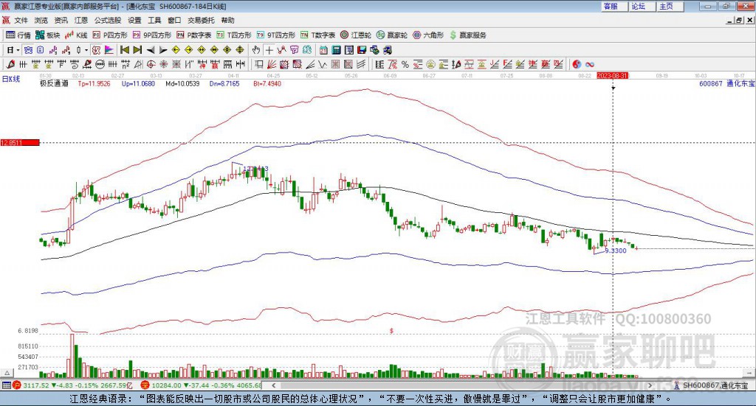Open the 六角形 hexagon tool
The width and height of the screenshot is (756, 406).
coord(428,35)
